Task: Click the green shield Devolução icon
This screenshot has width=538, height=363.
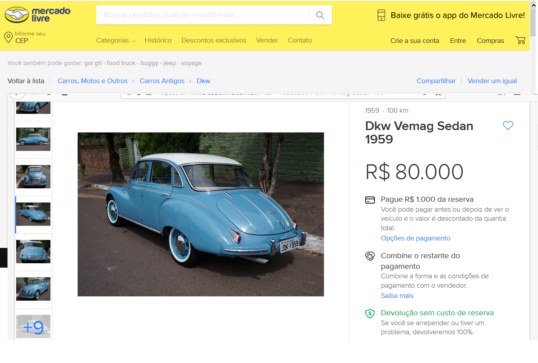Action: point(370,313)
